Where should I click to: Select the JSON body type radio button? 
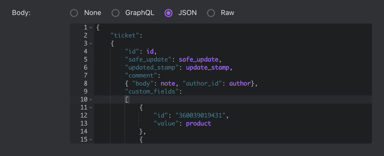coord(168,13)
